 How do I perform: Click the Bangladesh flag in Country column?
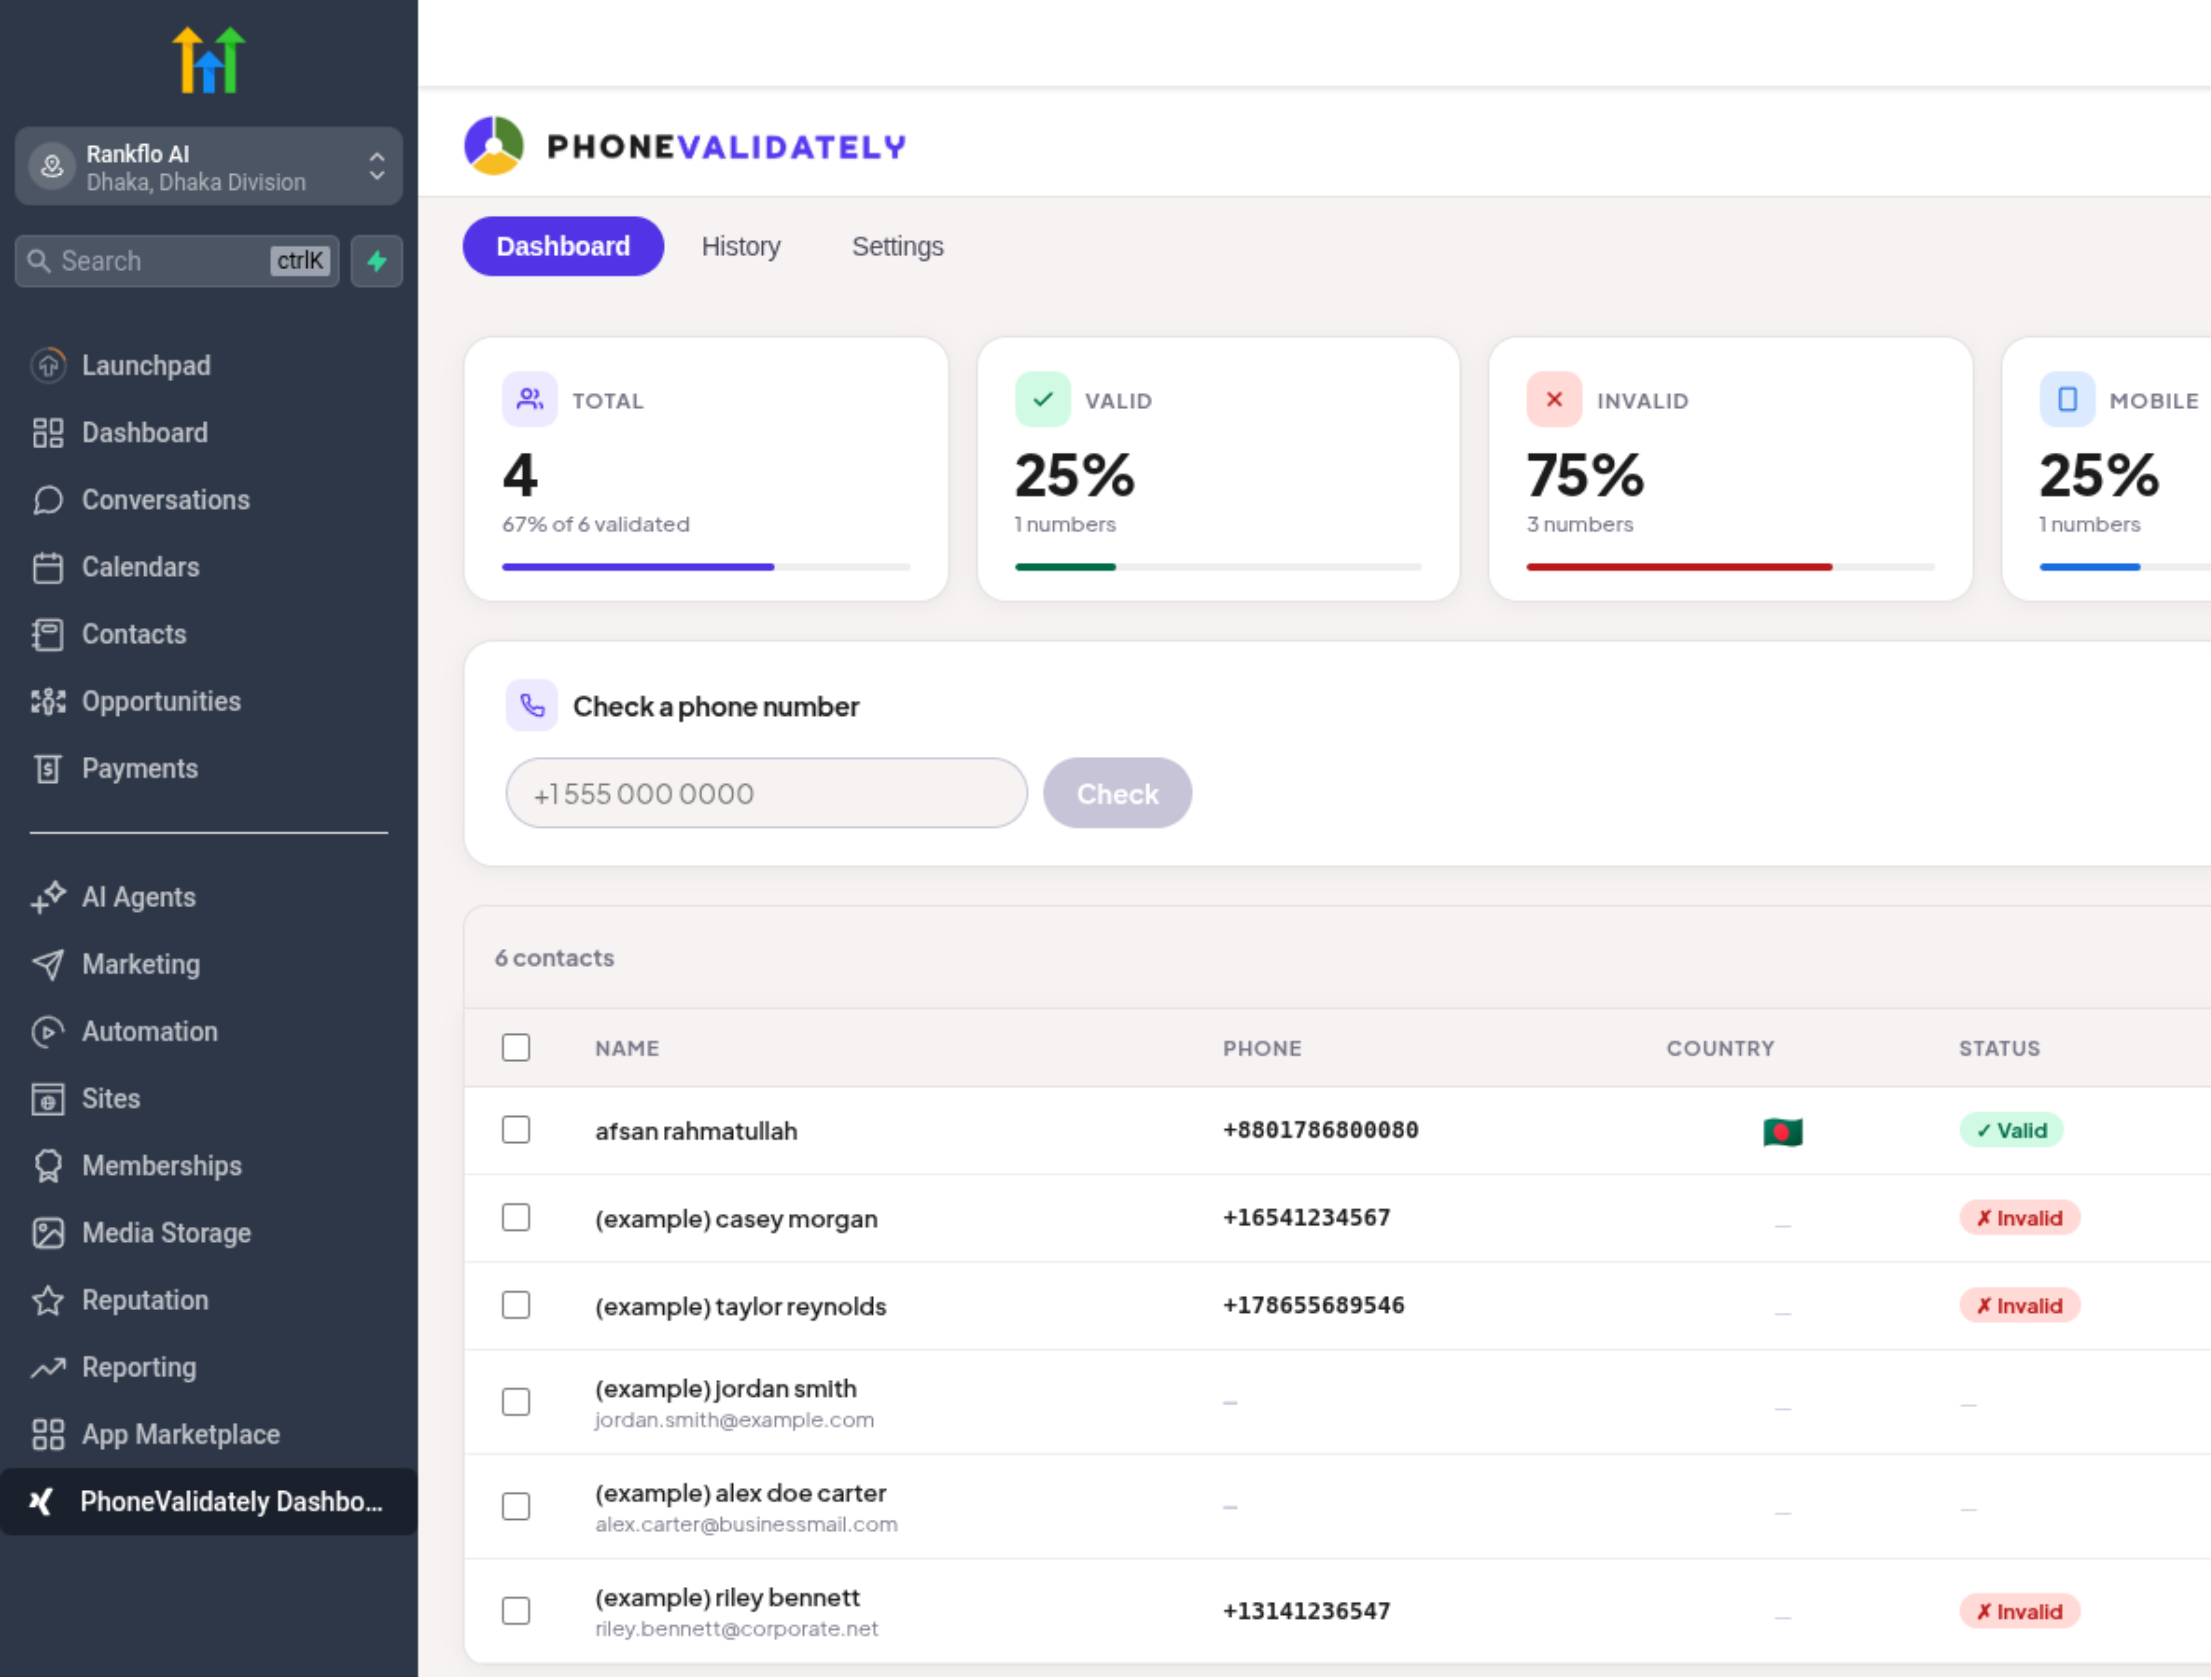[1783, 1132]
